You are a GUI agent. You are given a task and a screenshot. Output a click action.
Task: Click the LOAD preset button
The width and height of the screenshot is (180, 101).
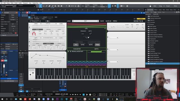[x=69, y=21]
